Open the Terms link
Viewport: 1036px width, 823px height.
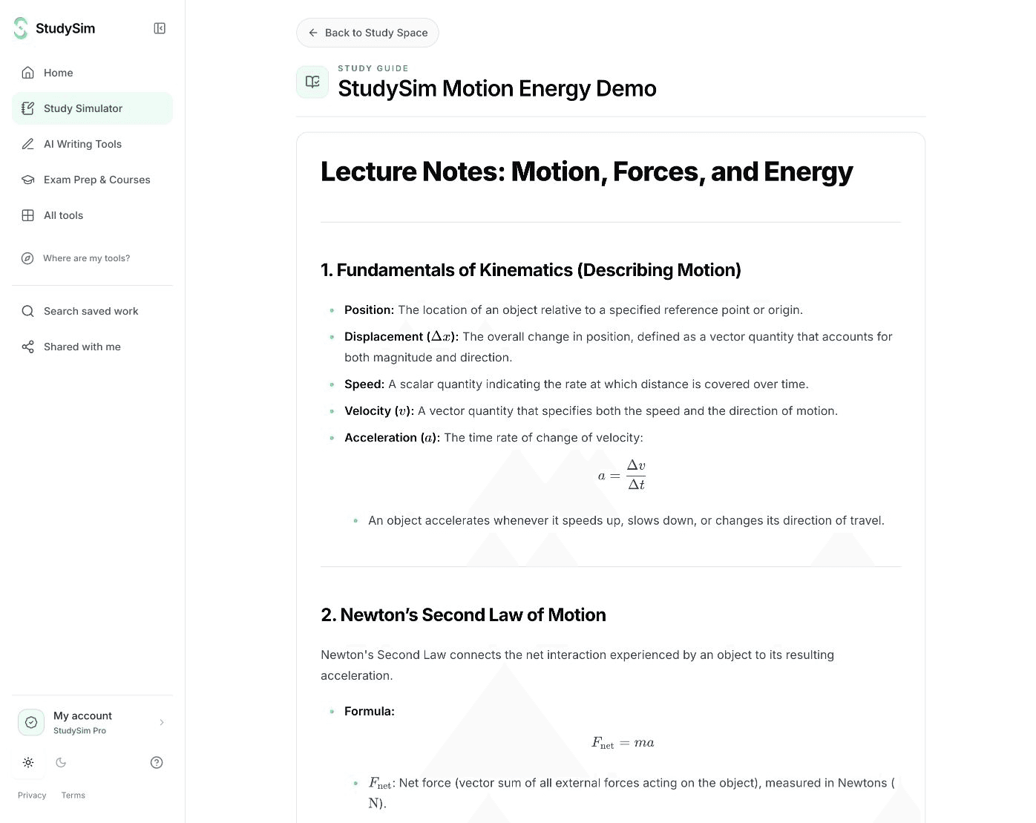[73, 796]
